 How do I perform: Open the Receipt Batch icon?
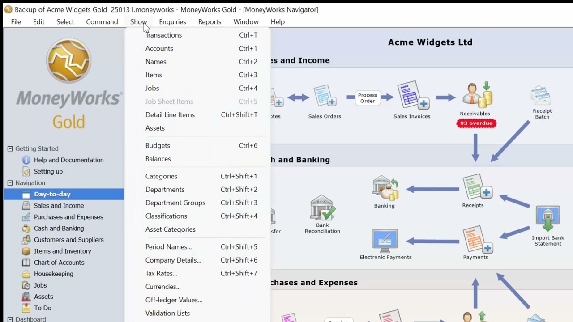click(541, 96)
